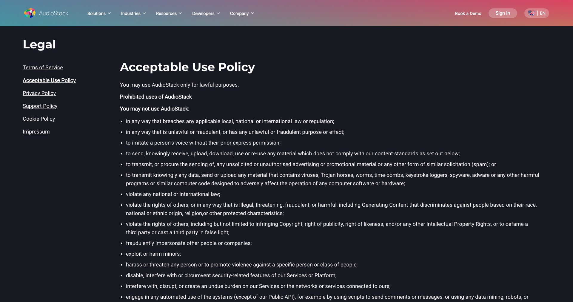Open the Terms of Service page

click(x=43, y=68)
